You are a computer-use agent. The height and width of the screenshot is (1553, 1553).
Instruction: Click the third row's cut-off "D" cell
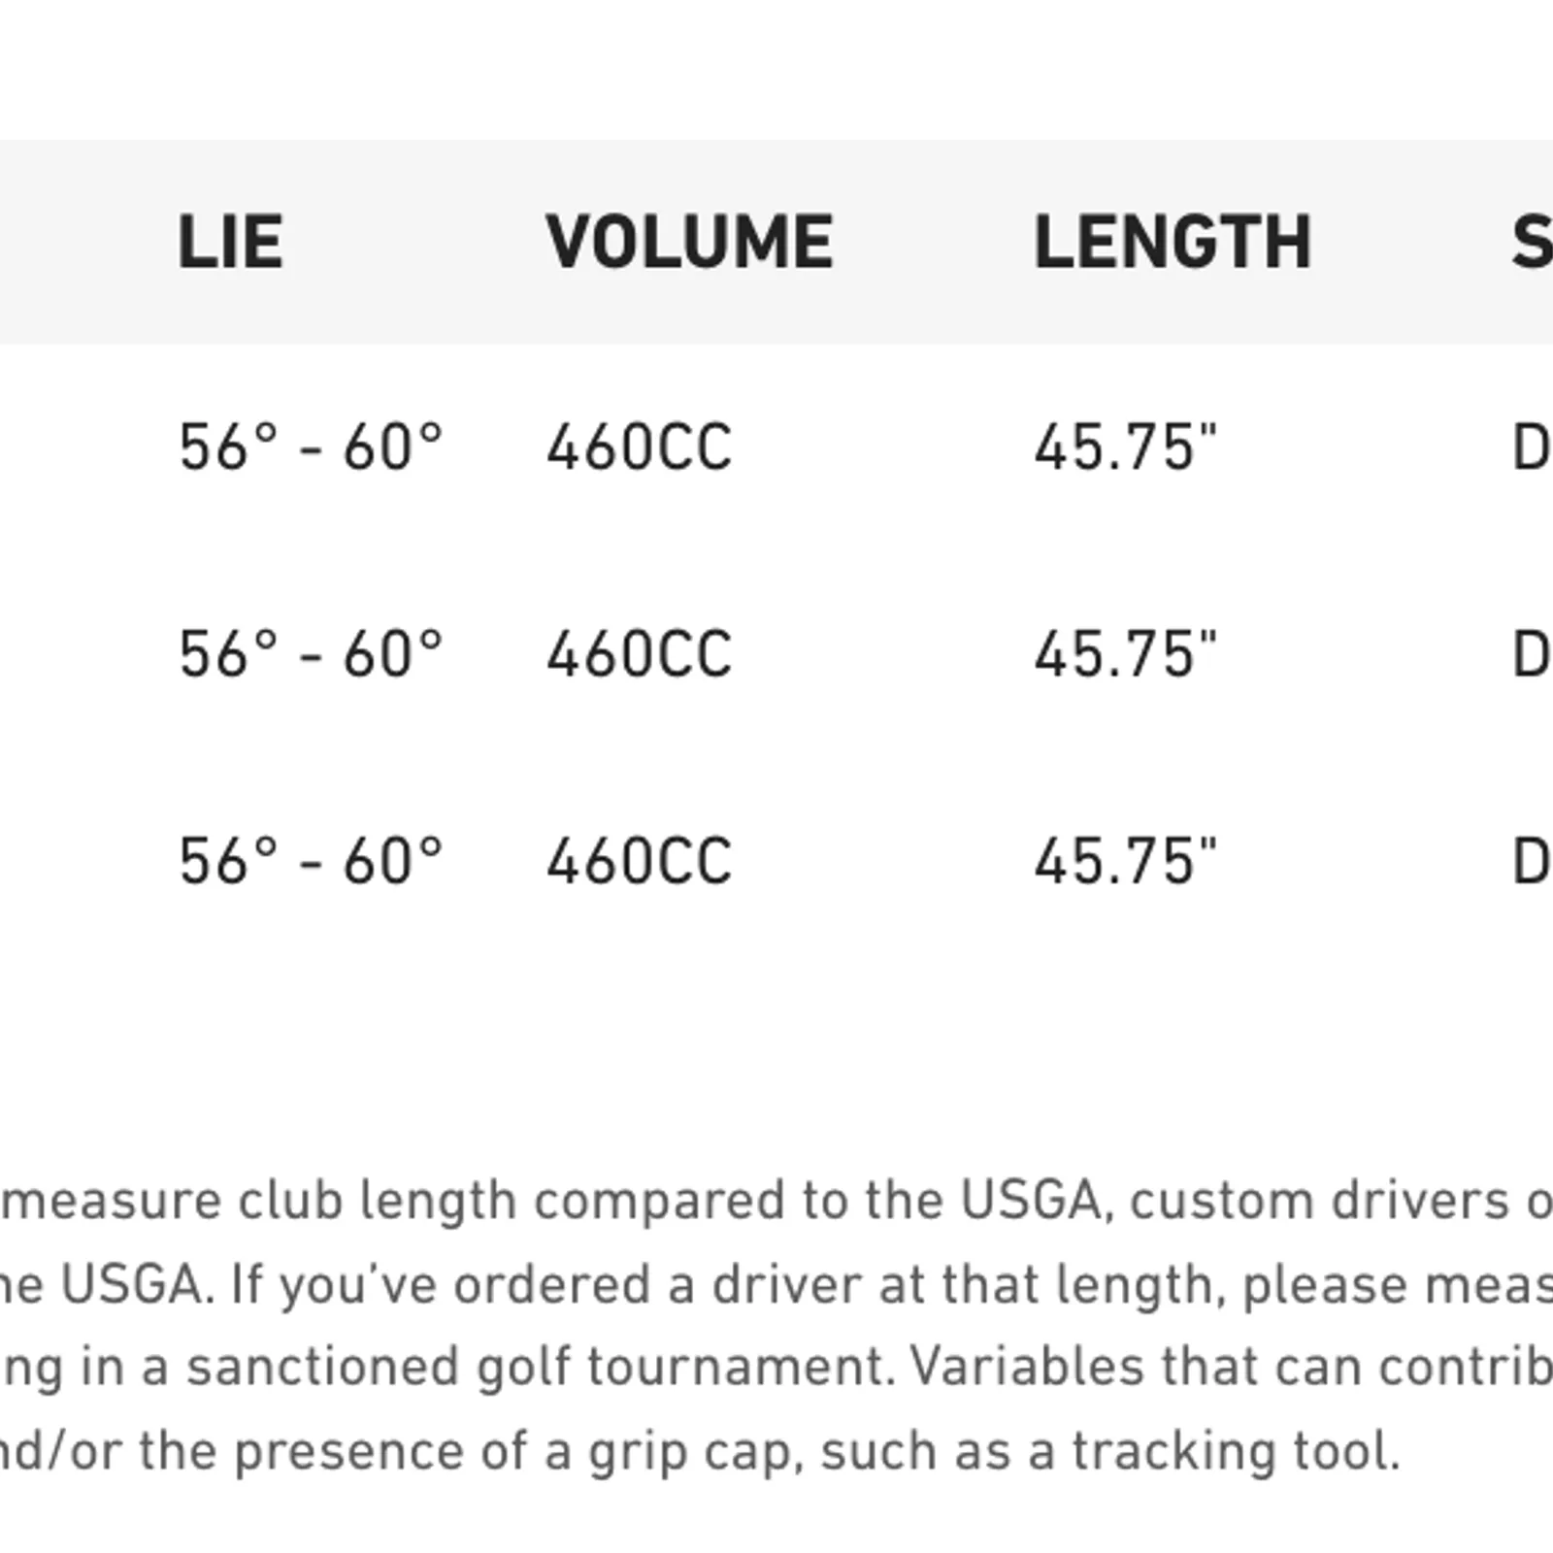pyautogui.click(x=1532, y=862)
